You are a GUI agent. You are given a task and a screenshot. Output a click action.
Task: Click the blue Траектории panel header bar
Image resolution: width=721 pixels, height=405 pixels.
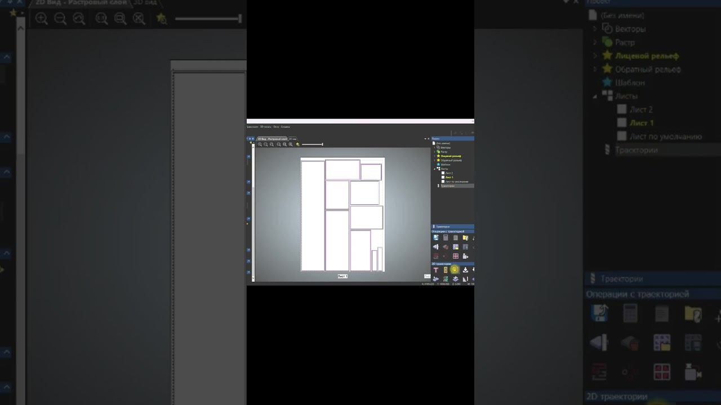coord(453,227)
